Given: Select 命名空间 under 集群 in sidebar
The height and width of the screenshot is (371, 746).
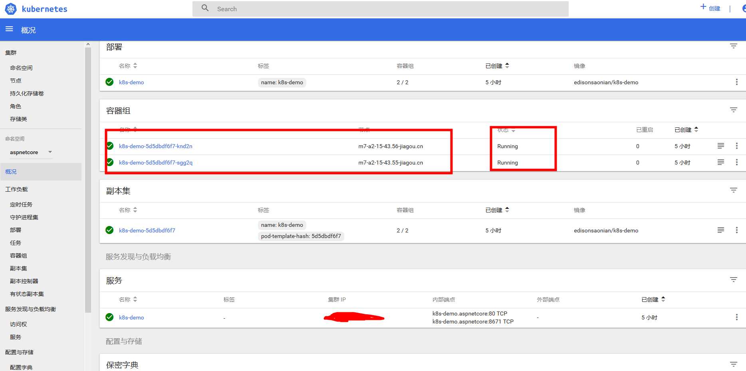Looking at the screenshot, I should pyautogui.click(x=21, y=68).
